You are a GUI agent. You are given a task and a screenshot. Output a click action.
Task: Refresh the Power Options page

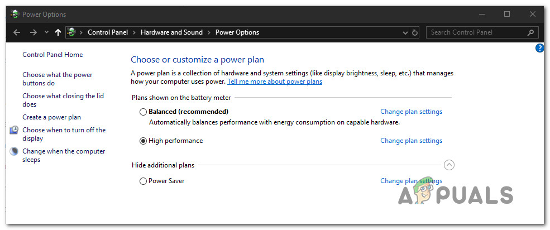tap(415, 32)
